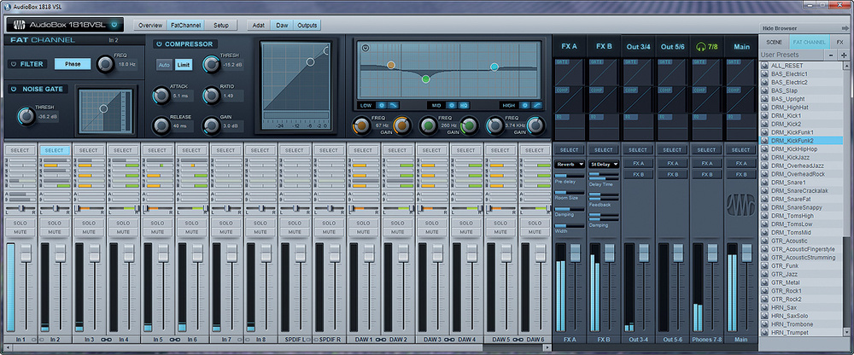Open the SCENE tab in the browser

pyautogui.click(x=774, y=42)
